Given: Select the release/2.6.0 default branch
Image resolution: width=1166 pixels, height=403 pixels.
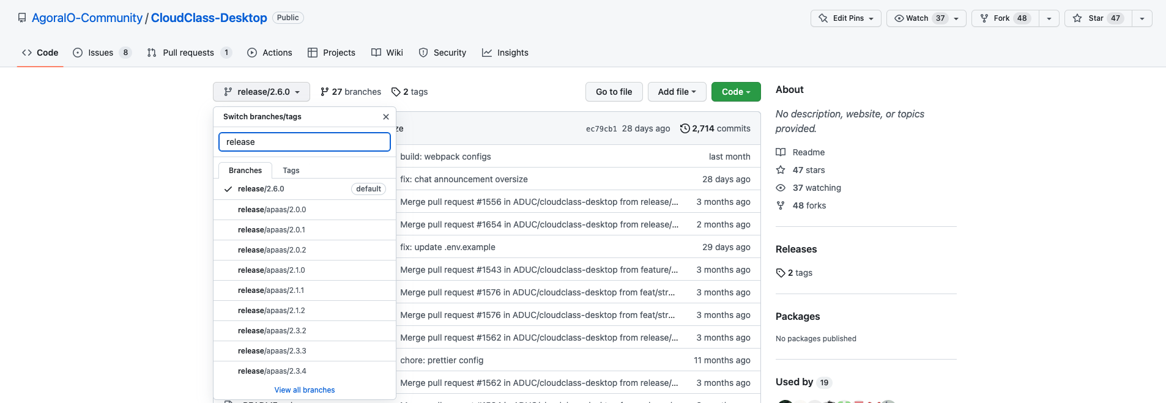Looking at the screenshot, I should [x=261, y=189].
